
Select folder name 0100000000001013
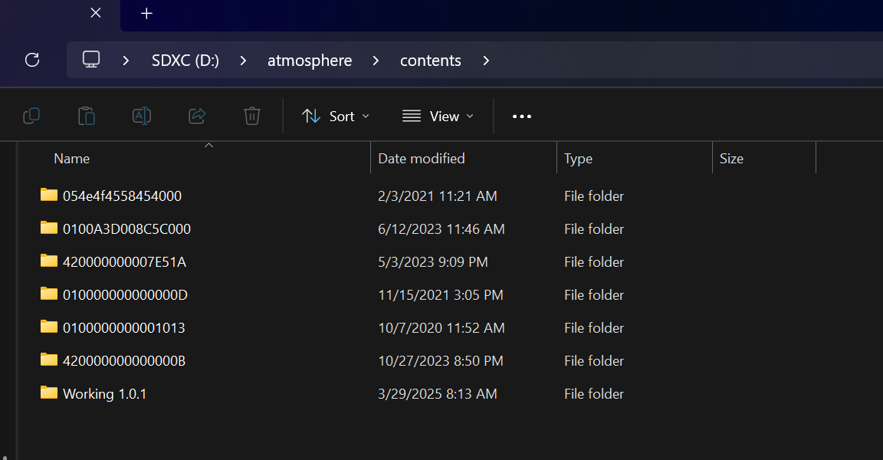[124, 327]
